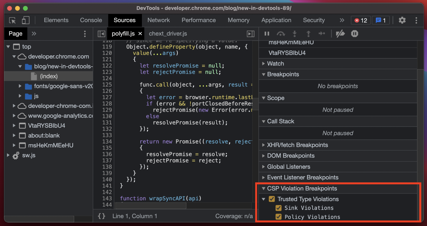Toggle pause on exceptions icon
427x226 pixels.
354,34
